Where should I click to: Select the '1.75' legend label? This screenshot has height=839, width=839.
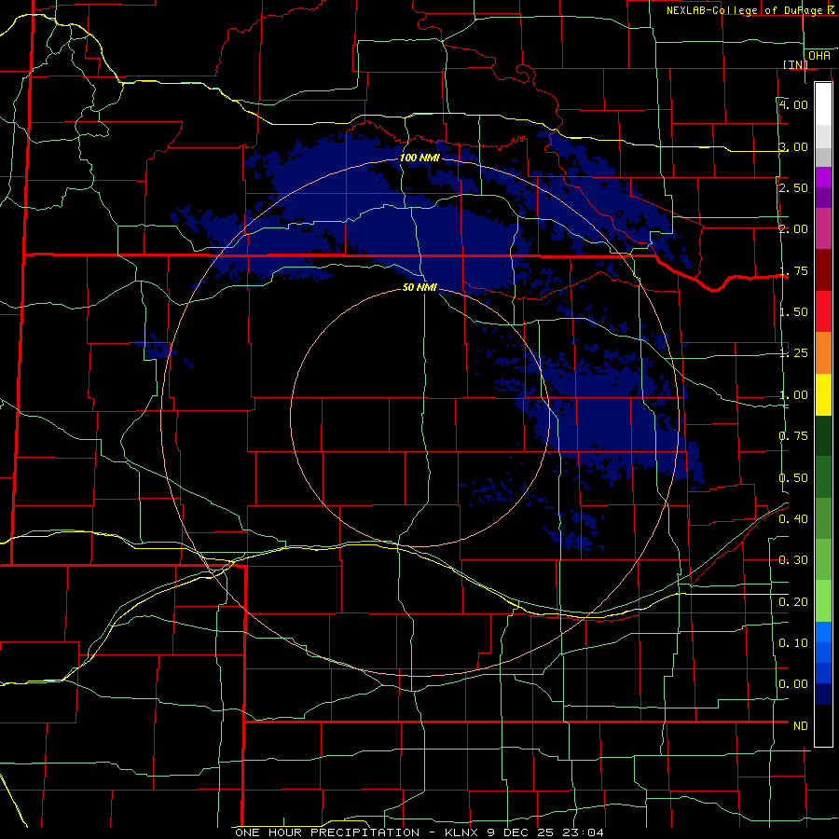(793, 270)
